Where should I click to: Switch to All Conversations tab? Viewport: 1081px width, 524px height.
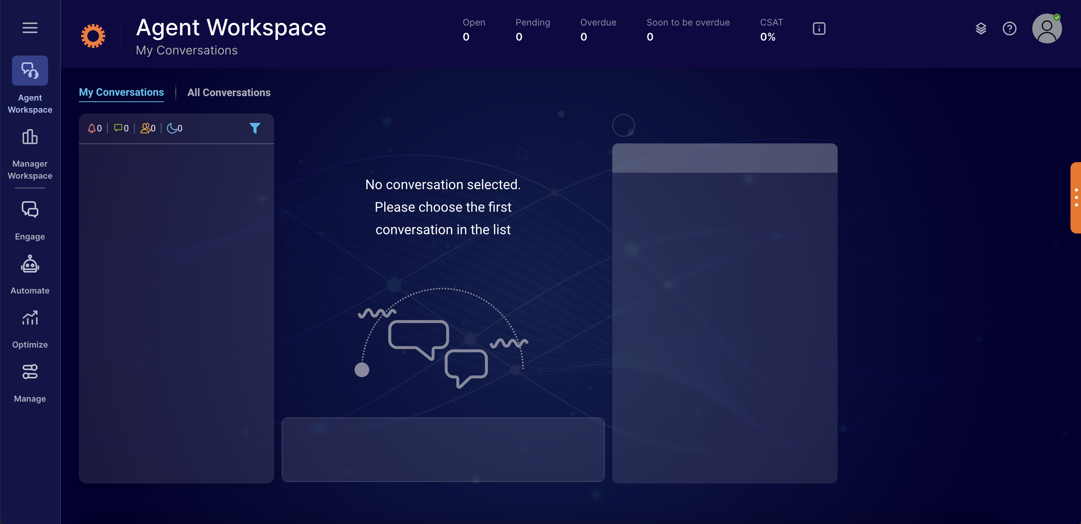[229, 93]
